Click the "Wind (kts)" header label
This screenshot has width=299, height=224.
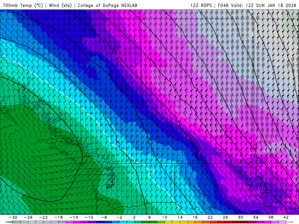(60, 5)
